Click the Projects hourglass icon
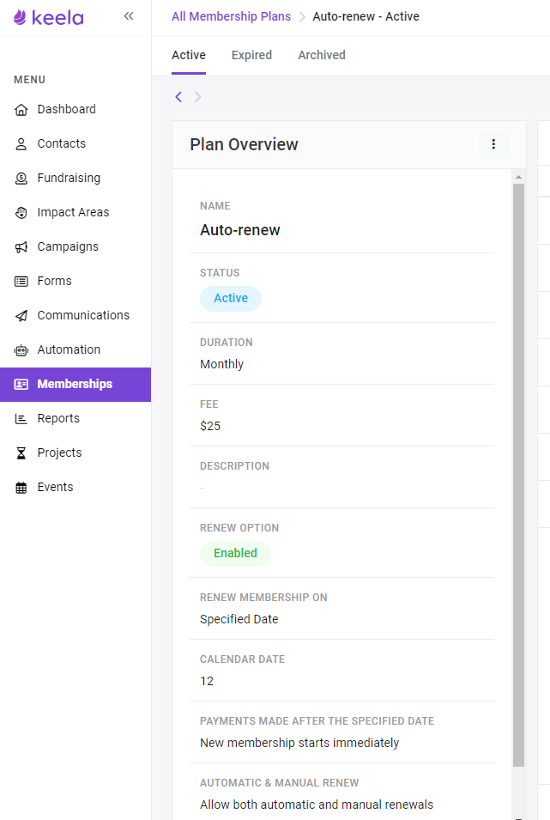The width and height of the screenshot is (550, 820). pyautogui.click(x=21, y=453)
